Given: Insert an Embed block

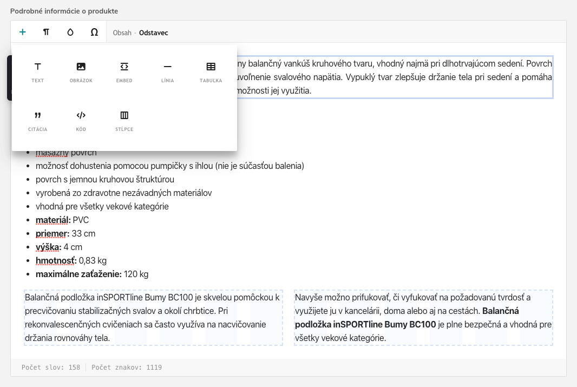Looking at the screenshot, I should tap(124, 72).
